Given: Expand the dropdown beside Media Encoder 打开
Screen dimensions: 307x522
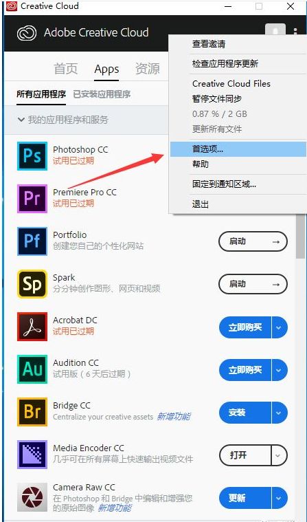Looking at the screenshot, I should (279, 455).
